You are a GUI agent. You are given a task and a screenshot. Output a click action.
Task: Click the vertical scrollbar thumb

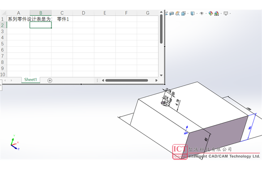tap(161, 29)
